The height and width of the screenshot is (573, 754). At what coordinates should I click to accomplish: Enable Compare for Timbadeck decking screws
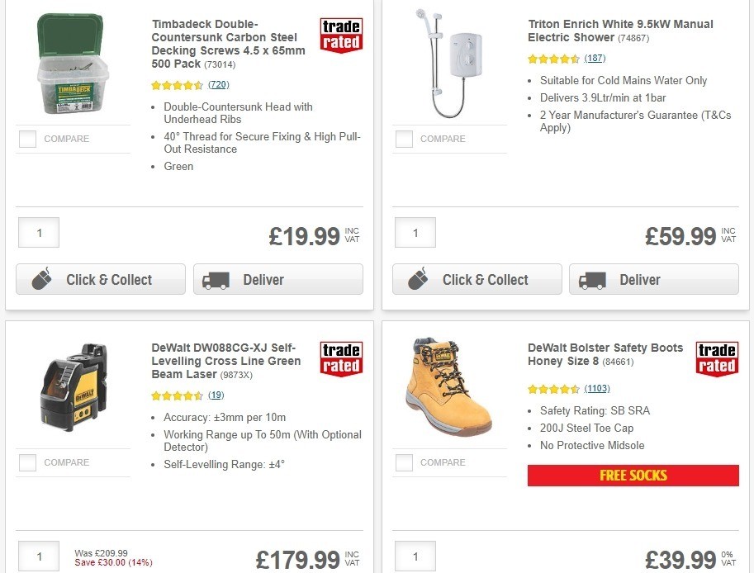26,140
